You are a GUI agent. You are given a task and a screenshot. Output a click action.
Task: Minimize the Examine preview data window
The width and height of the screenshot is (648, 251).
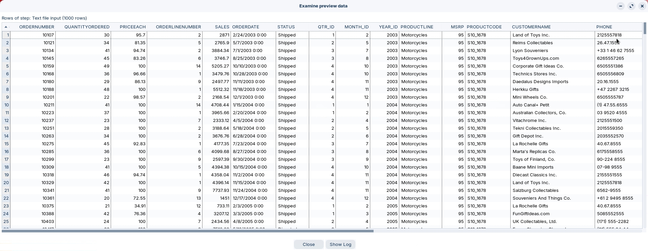point(620,6)
